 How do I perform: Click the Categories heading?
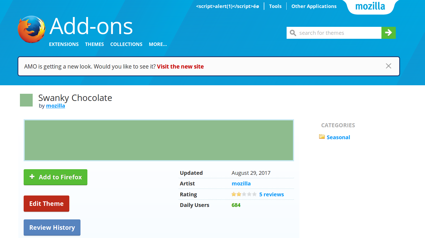[x=338, y=125]
